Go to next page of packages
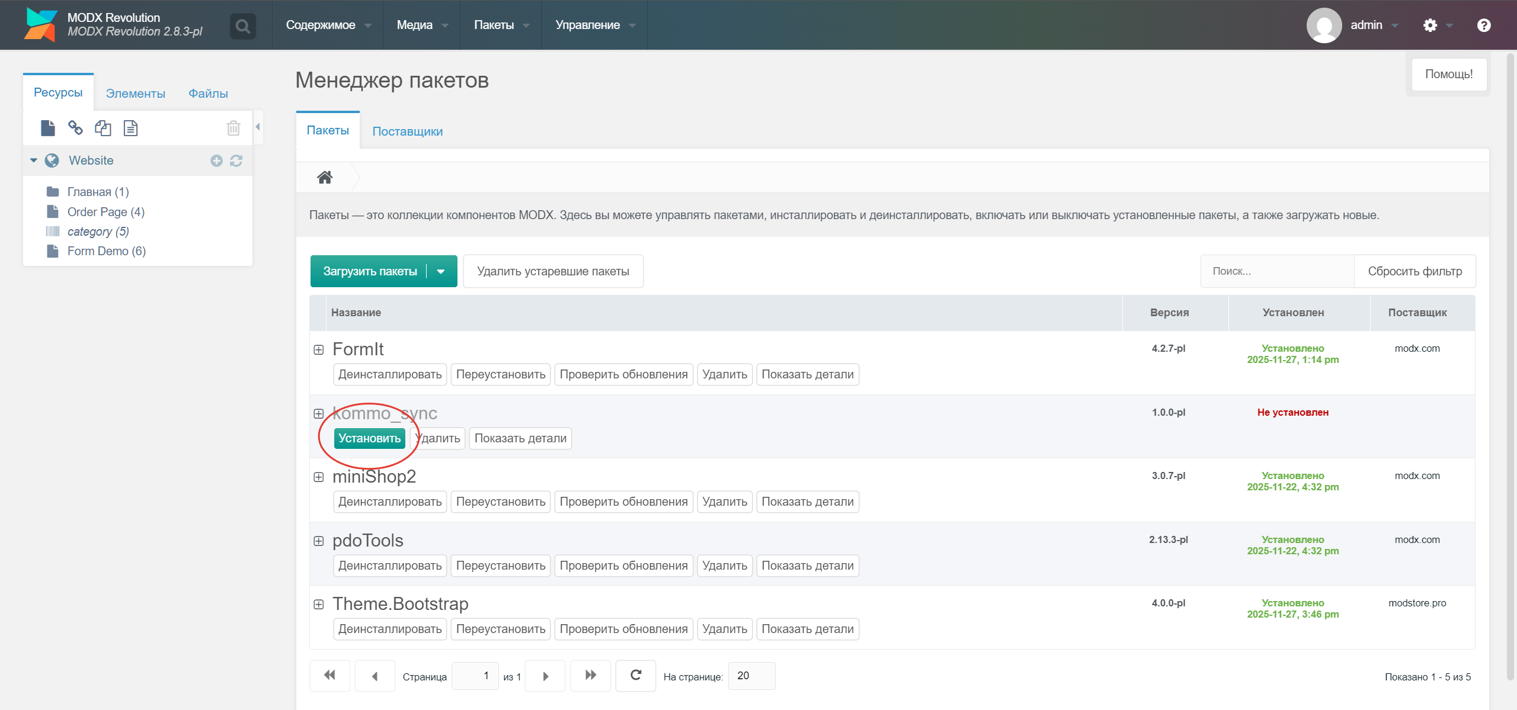 click(x=545, y=676)
